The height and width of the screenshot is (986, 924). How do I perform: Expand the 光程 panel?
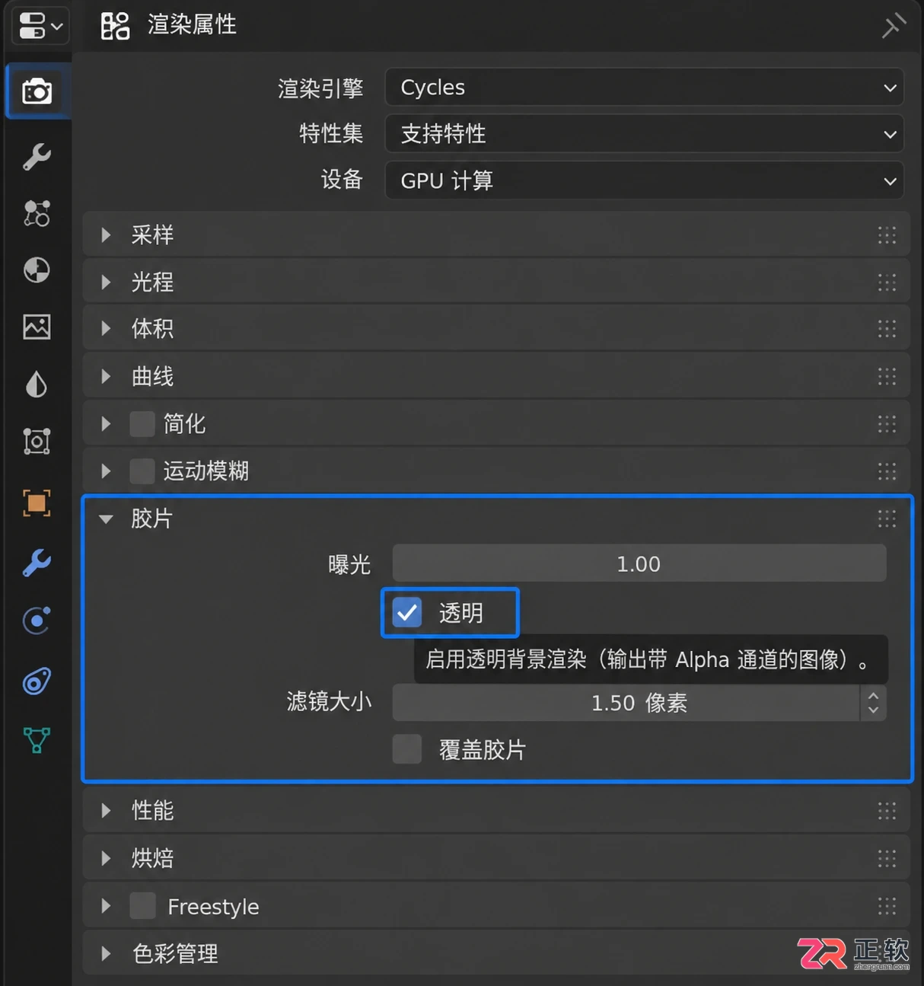click(106, 282)
